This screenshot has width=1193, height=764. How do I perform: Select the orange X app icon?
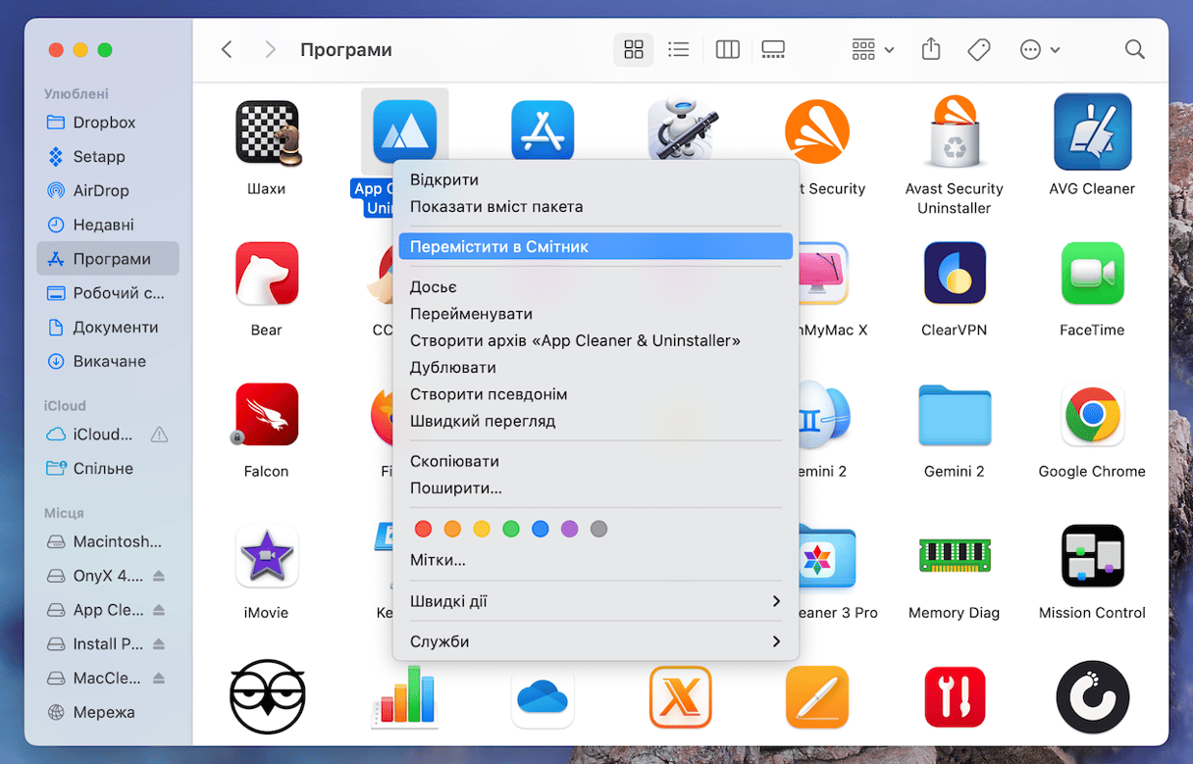[680, 697]
